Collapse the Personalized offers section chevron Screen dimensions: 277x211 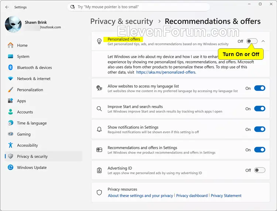click(x=263, y=41)
